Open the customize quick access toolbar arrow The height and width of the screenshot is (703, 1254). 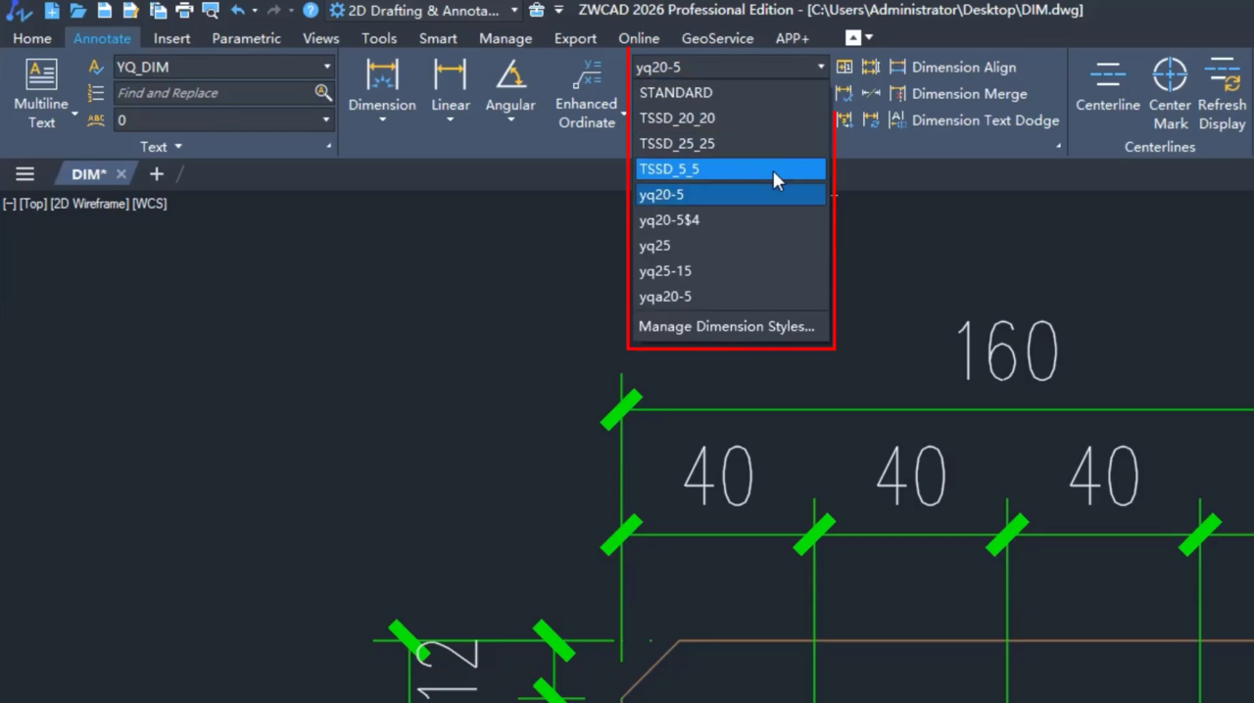click(x=558, y=11)
